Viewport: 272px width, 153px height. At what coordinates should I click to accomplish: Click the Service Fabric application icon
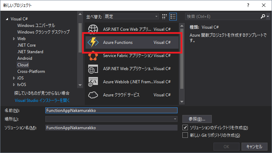tap(93, 56)
